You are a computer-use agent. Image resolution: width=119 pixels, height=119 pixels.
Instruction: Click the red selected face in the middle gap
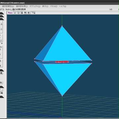point(62,62)
